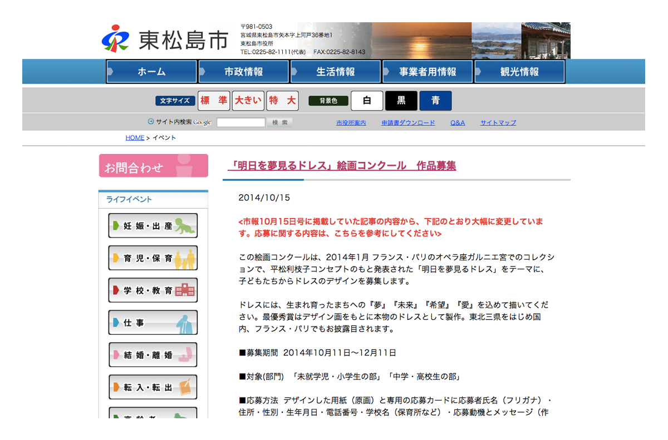The image size is (668, 440).
Task: Set text size to 標準
Action: pos(214,101)
